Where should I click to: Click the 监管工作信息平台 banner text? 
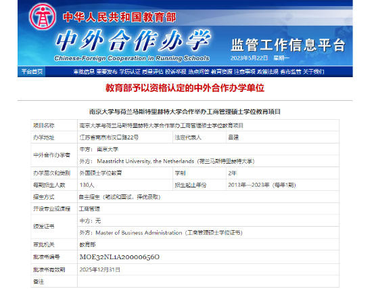tap(288, 45)
